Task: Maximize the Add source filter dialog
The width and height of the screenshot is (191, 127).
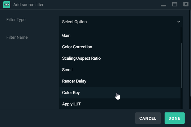Action: pos(174,4)
